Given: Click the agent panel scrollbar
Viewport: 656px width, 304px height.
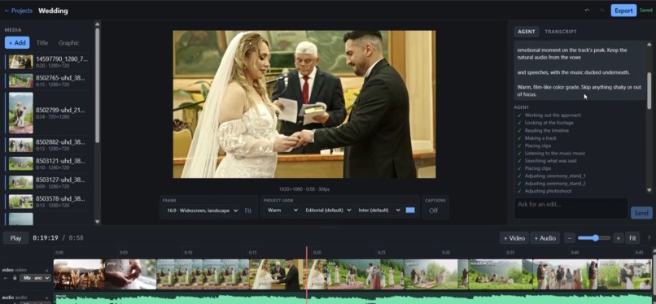Looking at the screenshot, I should tap(649, 90).
